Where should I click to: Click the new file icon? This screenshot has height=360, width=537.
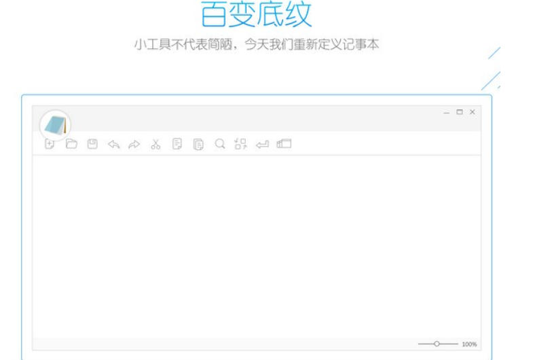[x=50, y=144]
